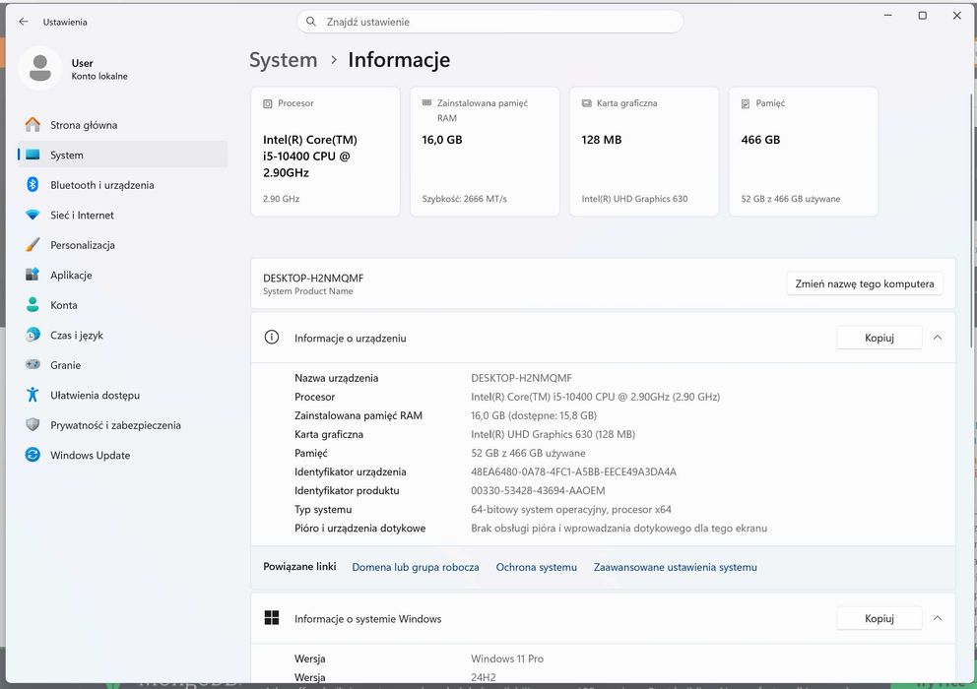The width and height of the screenshot is (977, 689).
Task: Click the back arrow next to Ustawienia
Action: tap(24, 22)
